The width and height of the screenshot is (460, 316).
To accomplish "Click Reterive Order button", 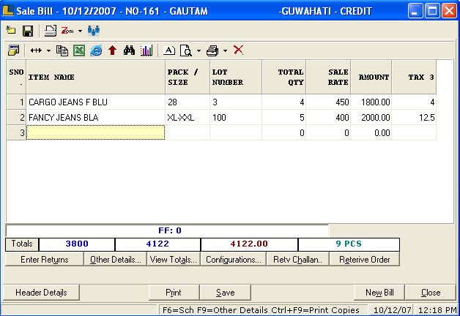I will pyautogui.click(x=365, y=260).
